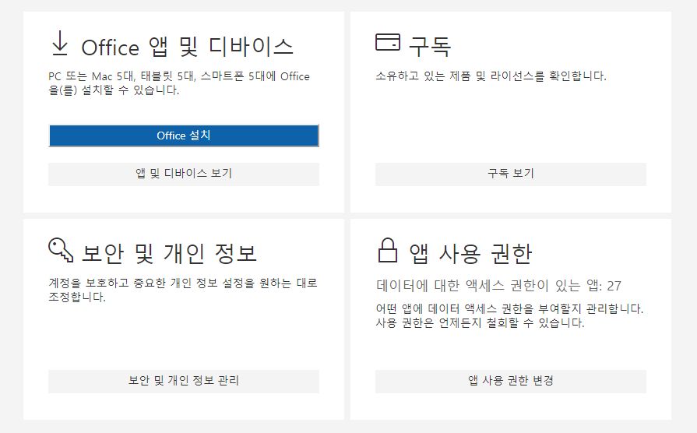Screen dimensions: 697x433
Task: Click the 구독 heading text
Action: [430, 47]
